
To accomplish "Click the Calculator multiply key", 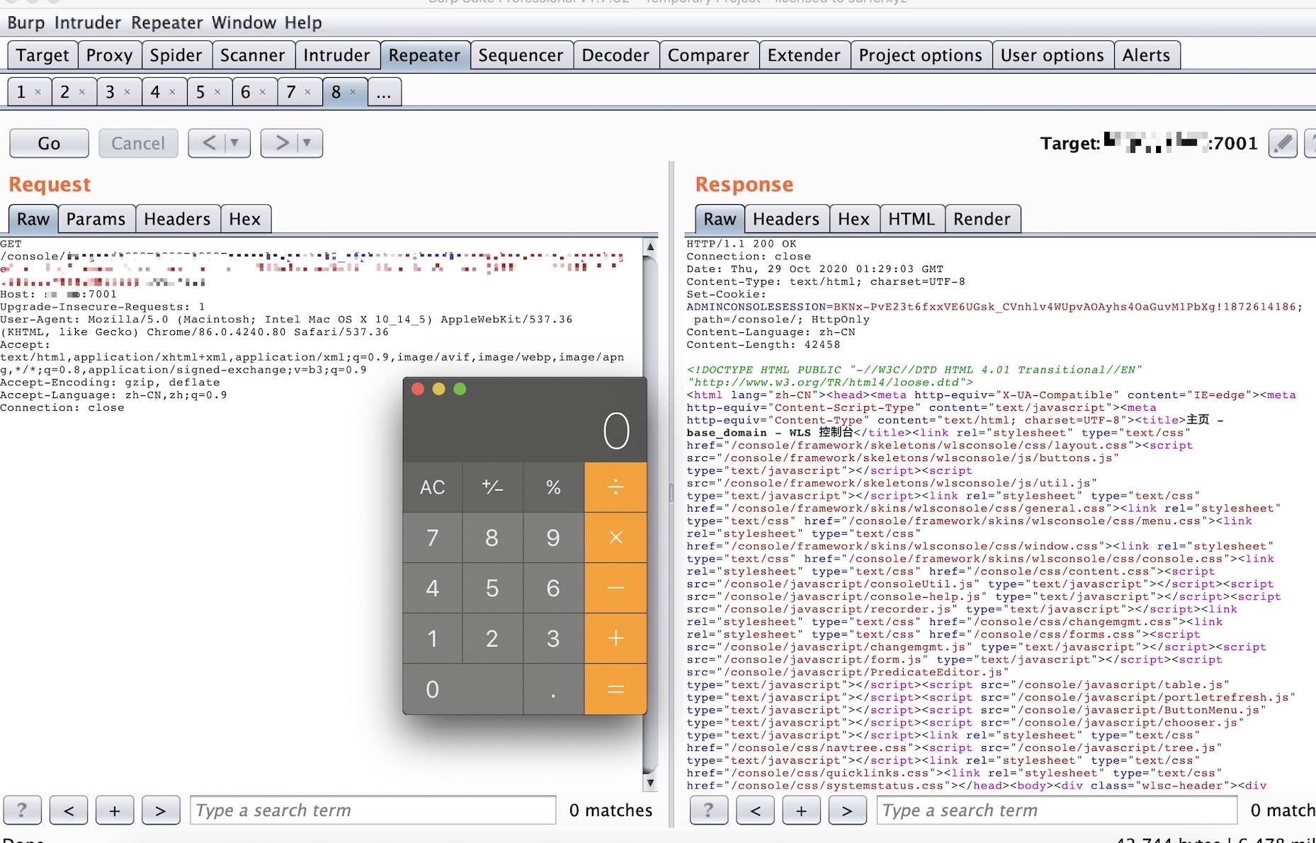I will pos(616,538).
